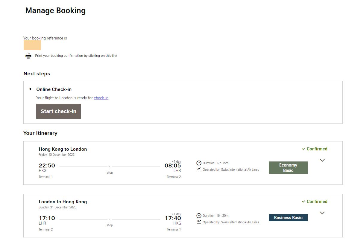The height and width of the screenshot is (241, 346).
Task: Open the underlined check-in link
Action: (x=101, y=98)
